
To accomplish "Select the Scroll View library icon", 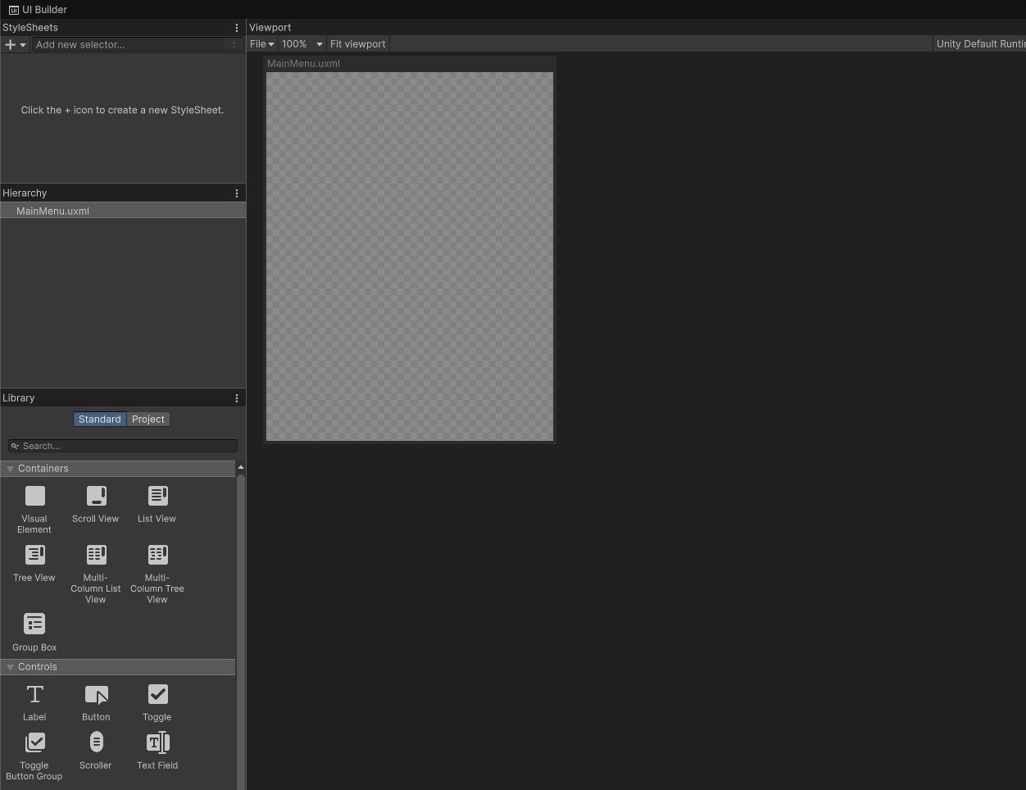I will pyautogui.click(x=96, y=496).
